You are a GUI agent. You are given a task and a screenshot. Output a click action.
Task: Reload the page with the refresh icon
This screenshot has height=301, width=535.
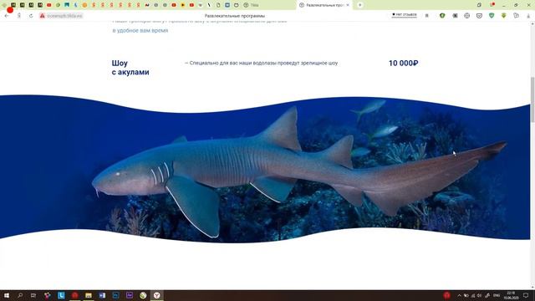click(31, 16)
